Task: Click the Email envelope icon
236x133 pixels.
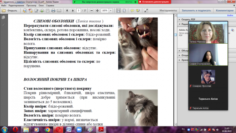Action: [59, 11]
